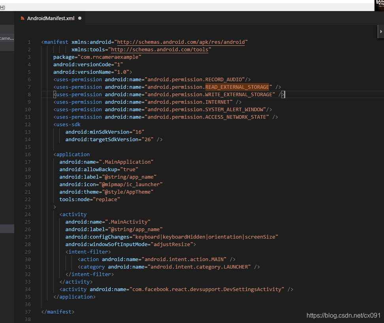Click the closing intent-filter tag
384x323 pixels.
tap(90, 274)
